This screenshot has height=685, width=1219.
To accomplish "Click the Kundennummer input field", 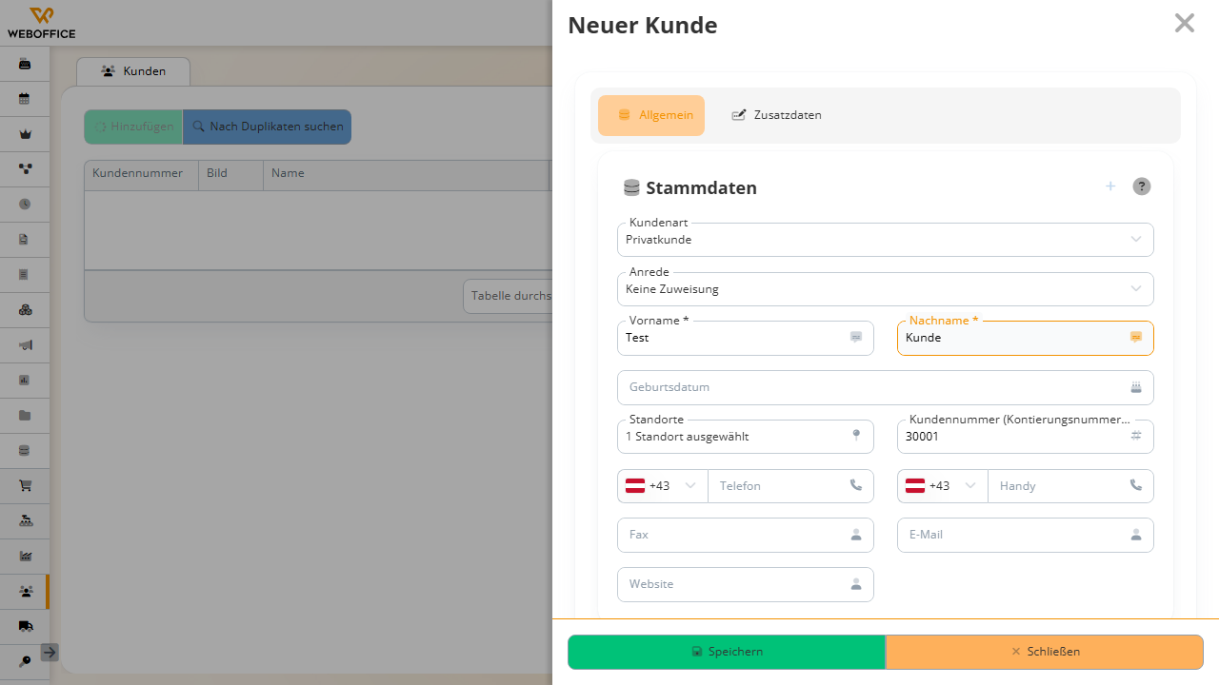I will tap(1026, 437).
